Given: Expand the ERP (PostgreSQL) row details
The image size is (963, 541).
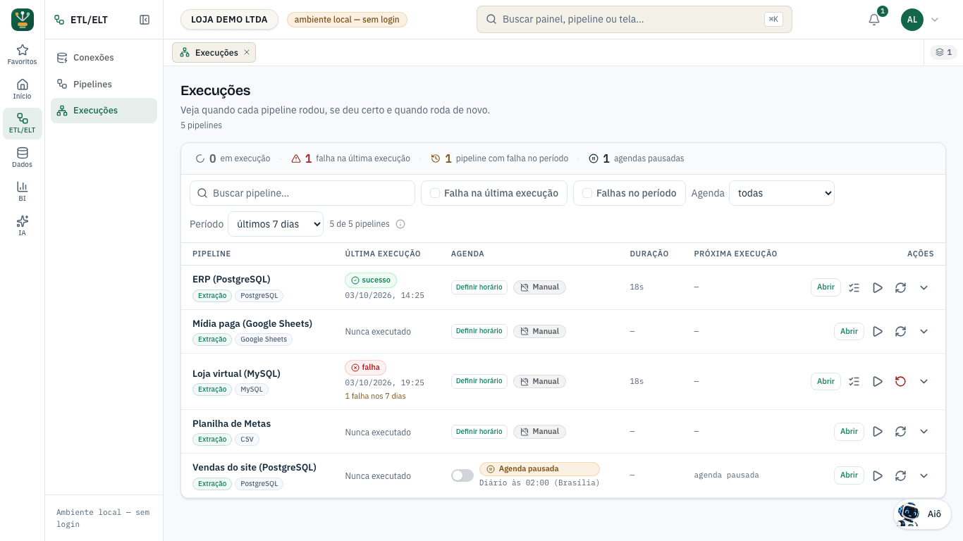Looking at the screenshot, I should tap(924, 287).
